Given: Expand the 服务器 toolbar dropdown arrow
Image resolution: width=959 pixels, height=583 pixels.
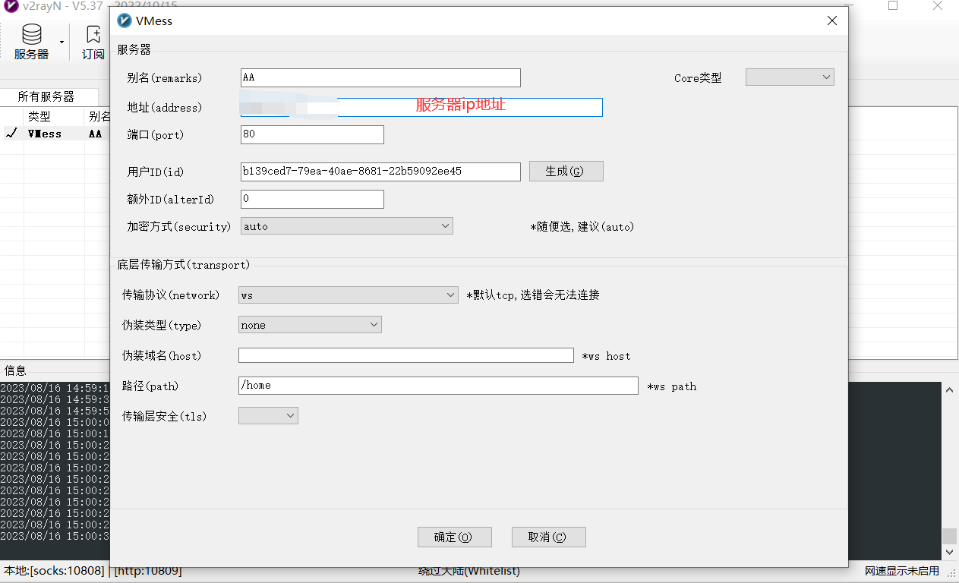Looking at the screenshot, I should pyautogui.click(x=62, y=42).
